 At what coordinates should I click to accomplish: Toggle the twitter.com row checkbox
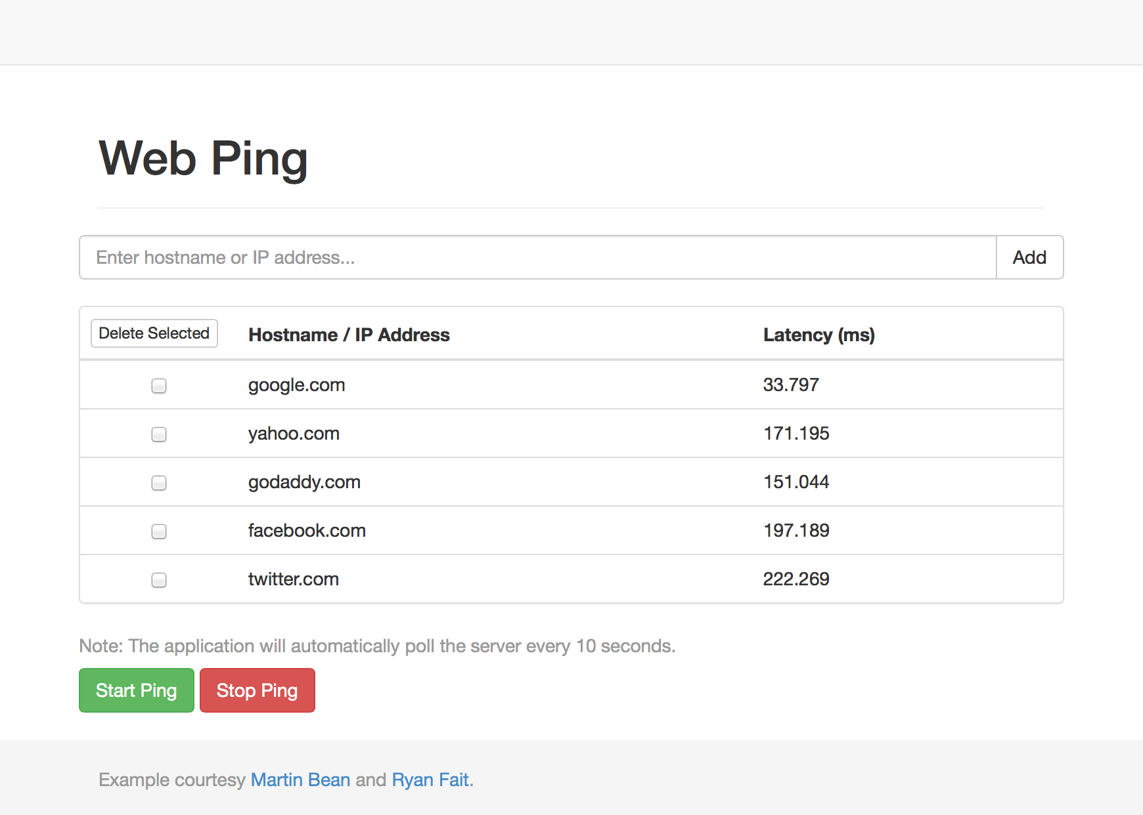pyautogui.click(x=159, y=580)
